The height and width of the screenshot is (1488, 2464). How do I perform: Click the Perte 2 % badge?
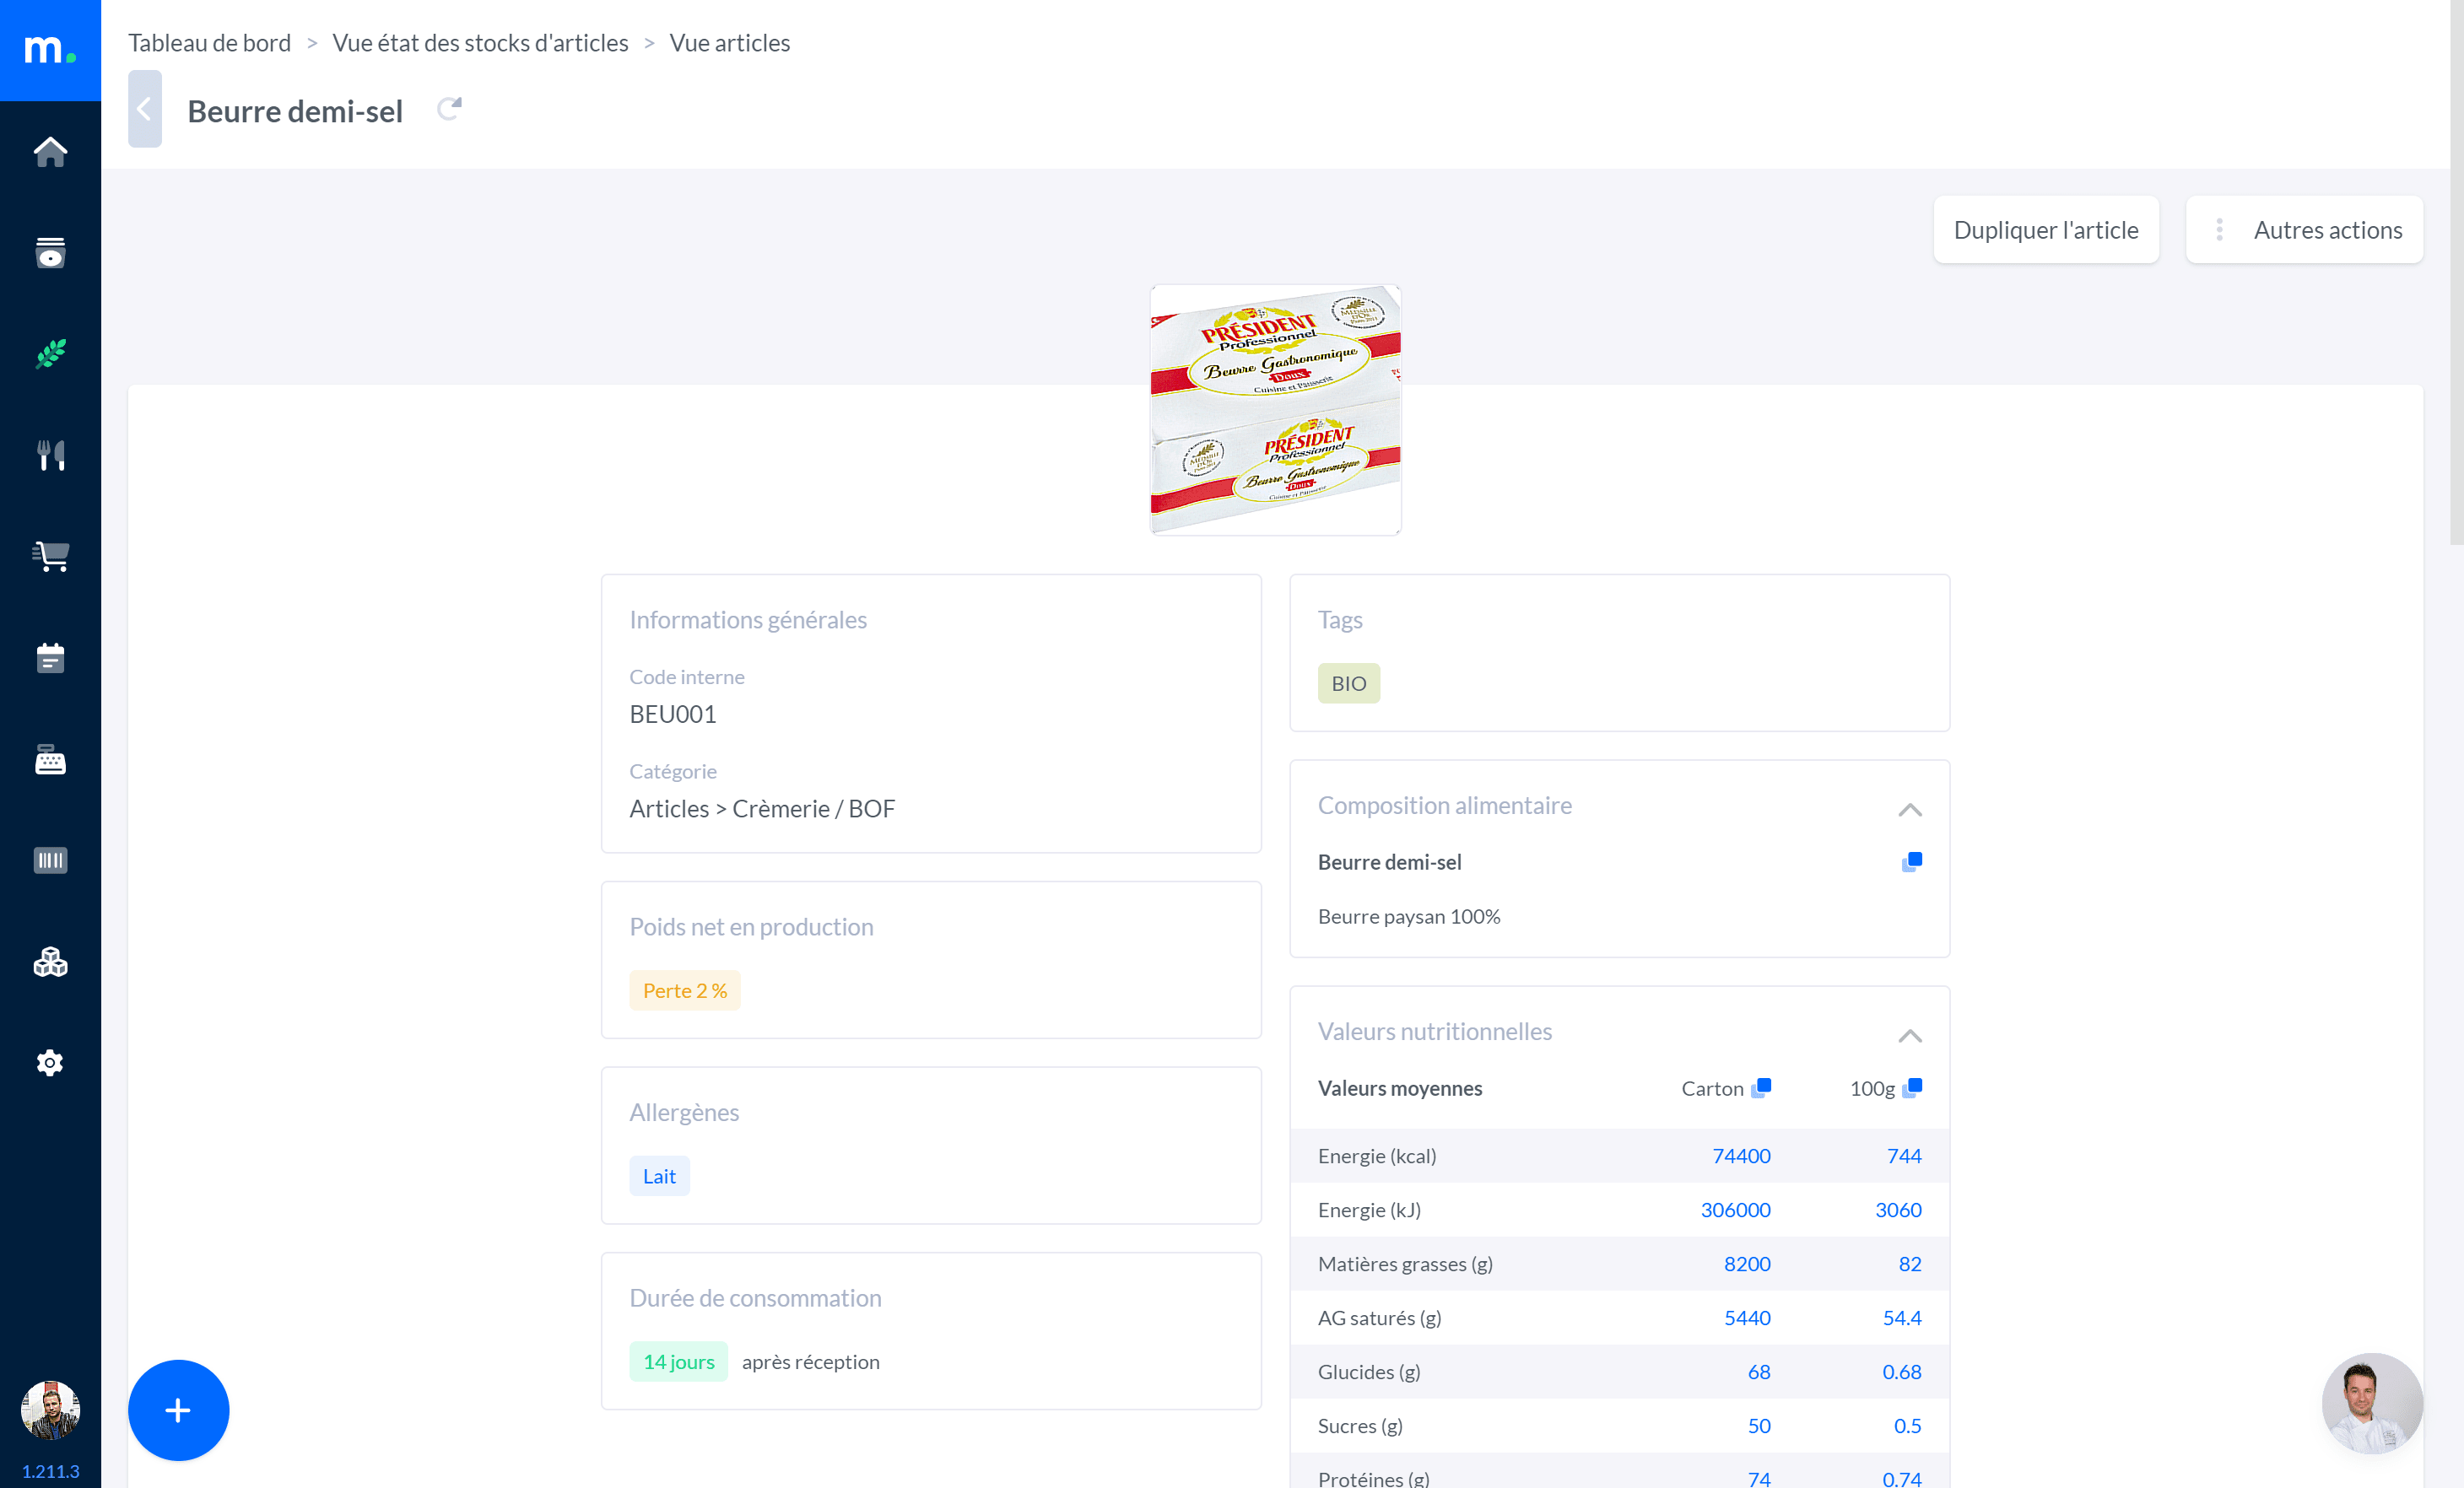click(685, 990)
